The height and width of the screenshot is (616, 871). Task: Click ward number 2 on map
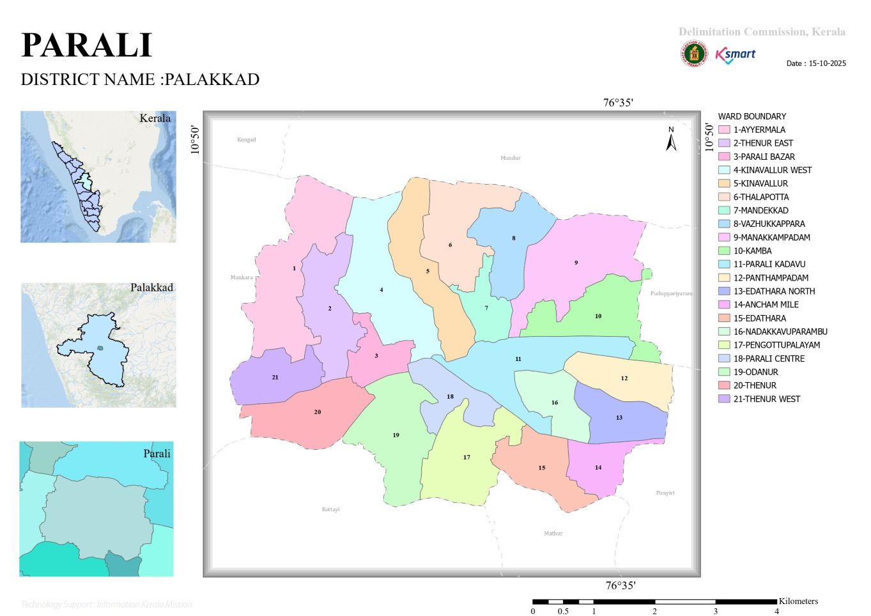click(x=330, y=309)
